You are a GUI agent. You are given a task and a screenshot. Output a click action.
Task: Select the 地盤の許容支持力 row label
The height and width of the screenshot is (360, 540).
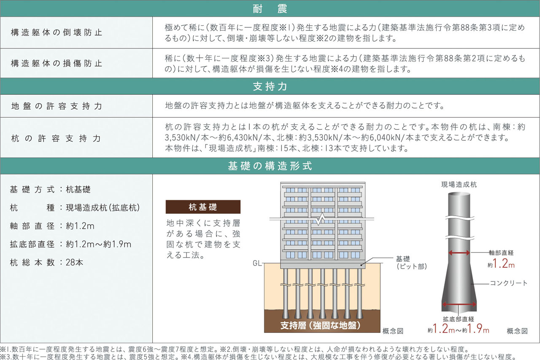pyautogui.click(x=56, y=106)
